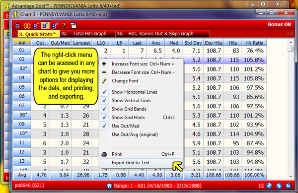Click the Hits value 83 in row 01
This screenshot has width=298, height=193.
click(233, 51)
